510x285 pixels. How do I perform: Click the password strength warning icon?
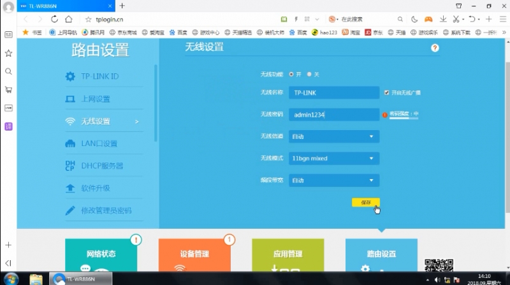(385, 115)
